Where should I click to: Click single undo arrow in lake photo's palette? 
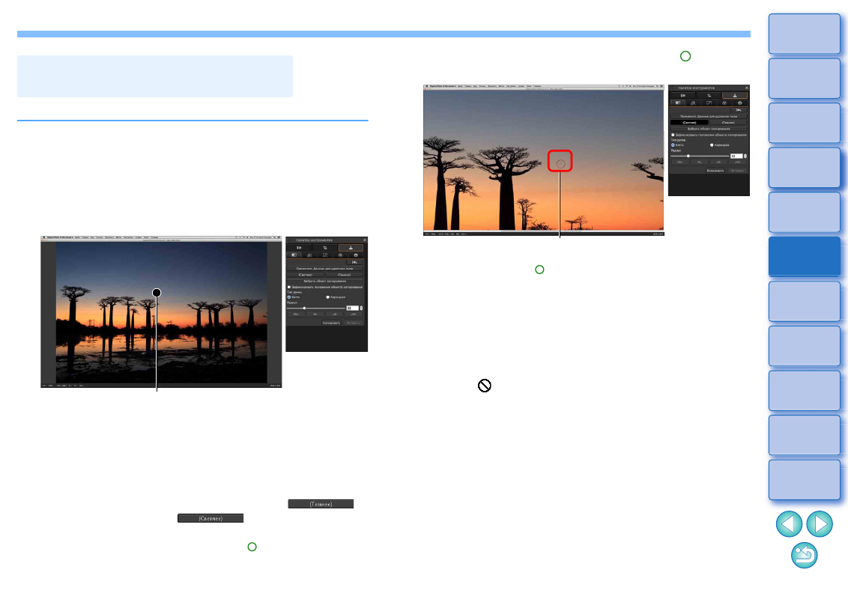315,314
